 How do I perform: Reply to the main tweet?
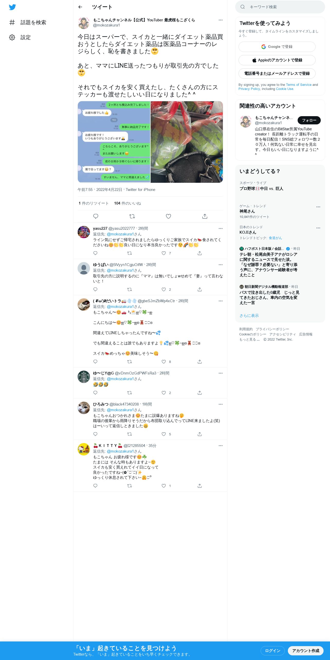pyautogui.click(x=96, y=216)
